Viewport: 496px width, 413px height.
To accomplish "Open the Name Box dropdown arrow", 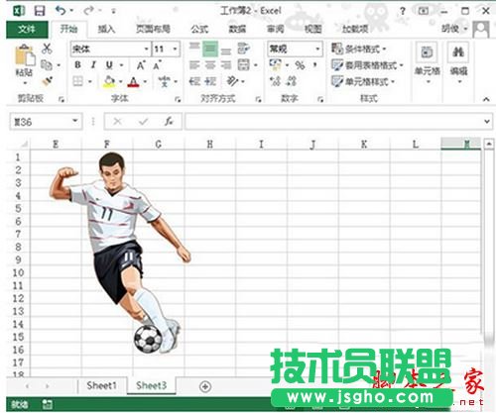I will tap(75, 121).
